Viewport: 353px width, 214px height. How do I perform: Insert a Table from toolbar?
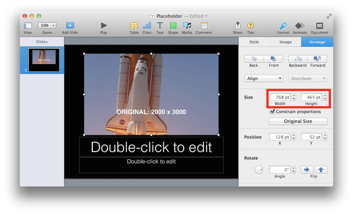click(134, 26)
